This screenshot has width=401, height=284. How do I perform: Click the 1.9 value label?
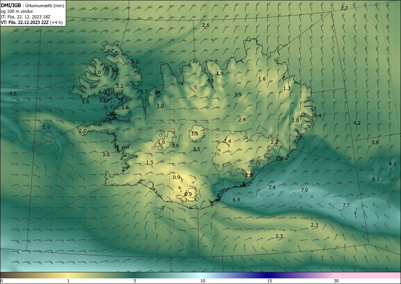click(220, 74)
